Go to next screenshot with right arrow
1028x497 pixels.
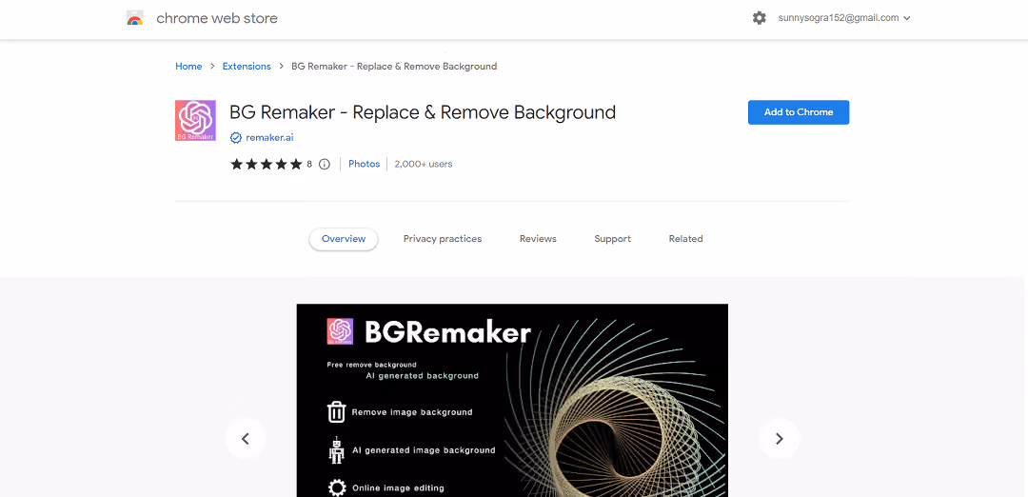[x=779, y=439]
